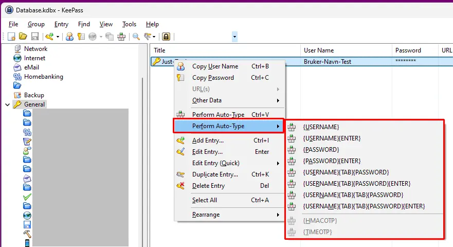453x247 pixels.
Task: Click the Save database floppy icon
Action: click(34, 37)
